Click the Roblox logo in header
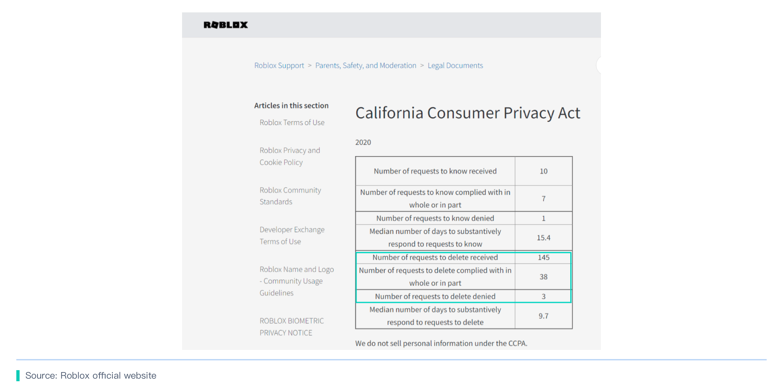783x391 pixels. 225,25
